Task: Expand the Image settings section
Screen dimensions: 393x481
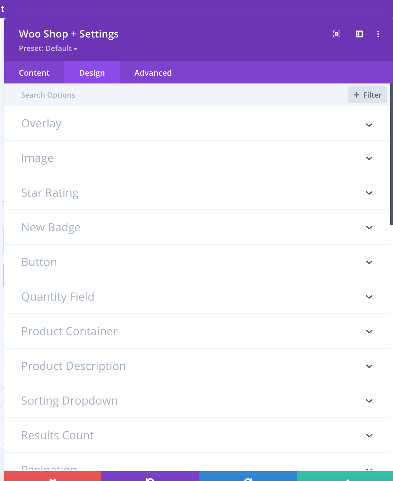Action: [197, 158]
